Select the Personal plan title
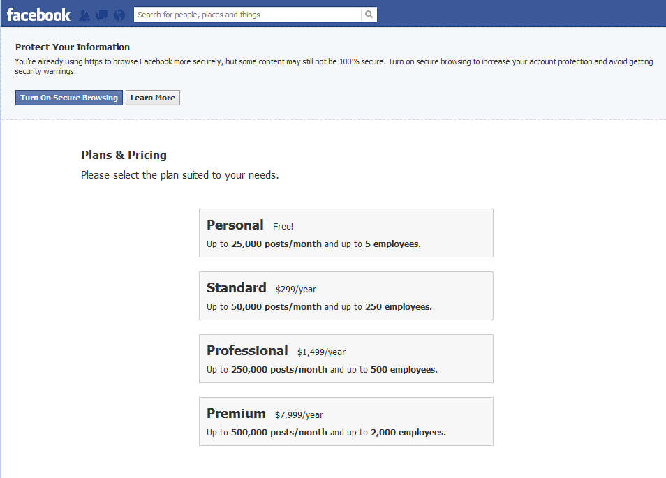666x478 pixels. point(235,225)
